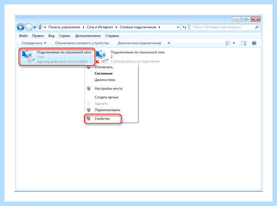Click 'Адаптер рабочего стола Intel(R)' text

[x=63, y=61]
